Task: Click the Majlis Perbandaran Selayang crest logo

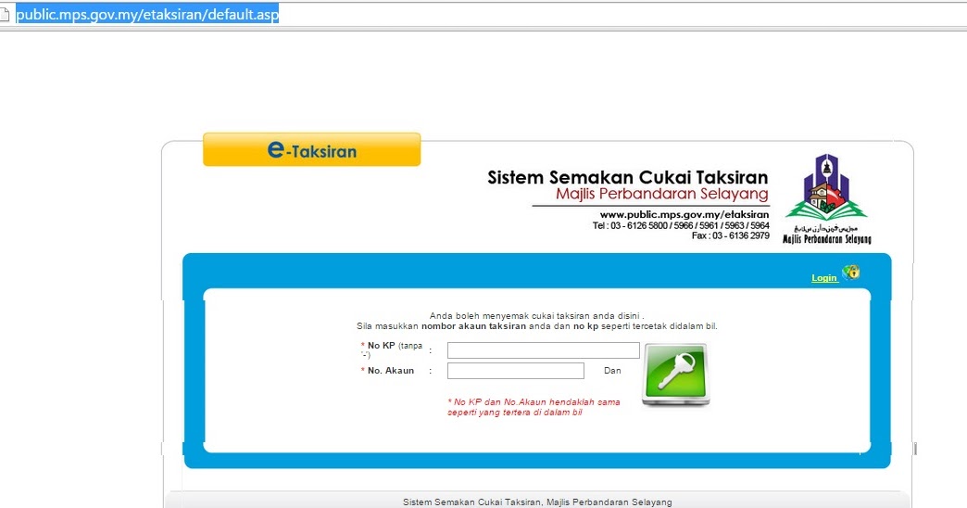Action: (826, 198)
